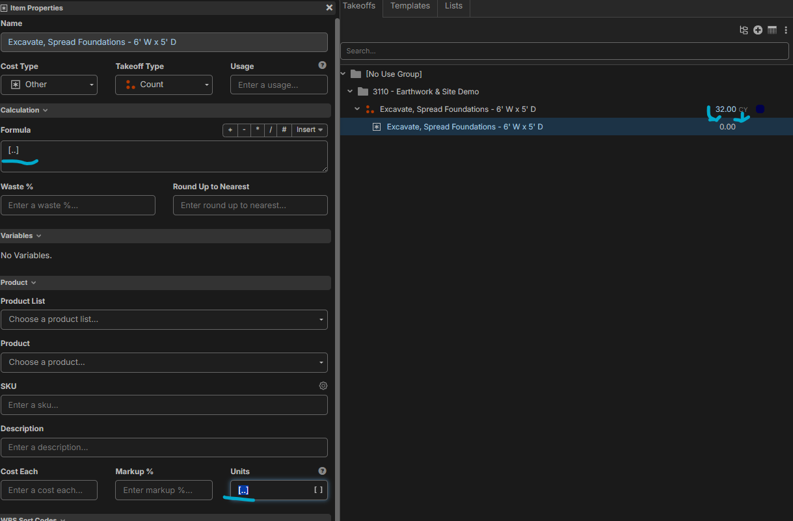The height and width of the screenshot is (521, 793).
Task: Open the Takeoff Type Count dropdown
Action: pyautogui.click(x=164, y=85)
